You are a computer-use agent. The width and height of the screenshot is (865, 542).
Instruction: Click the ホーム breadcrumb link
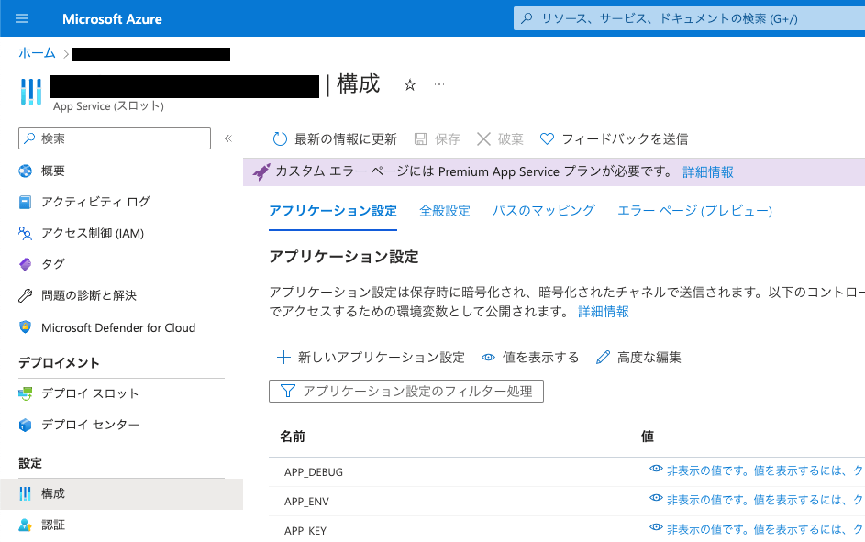37,53
